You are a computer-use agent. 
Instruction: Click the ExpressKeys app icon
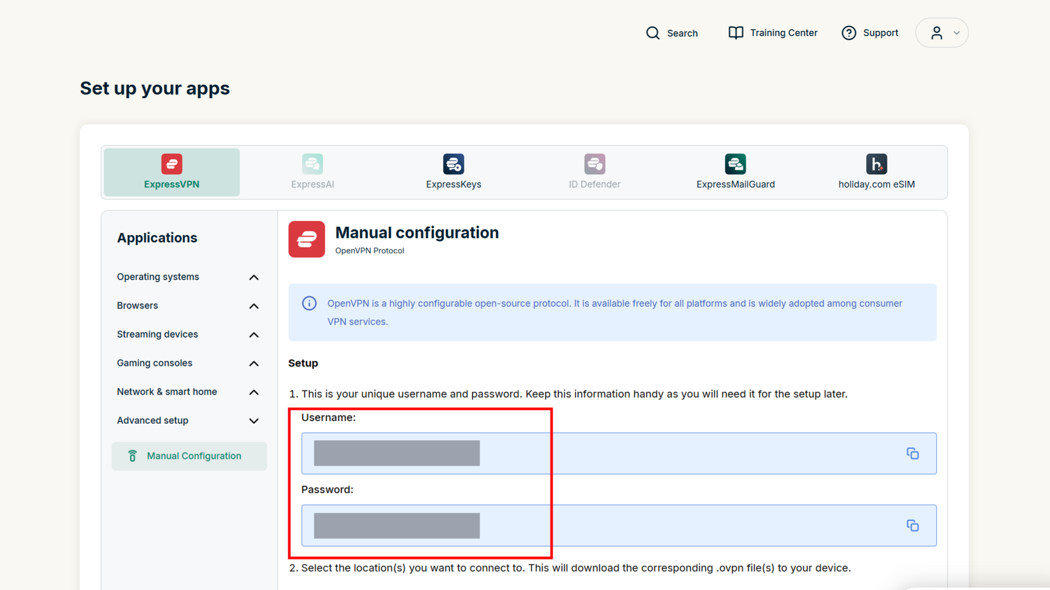453,164
